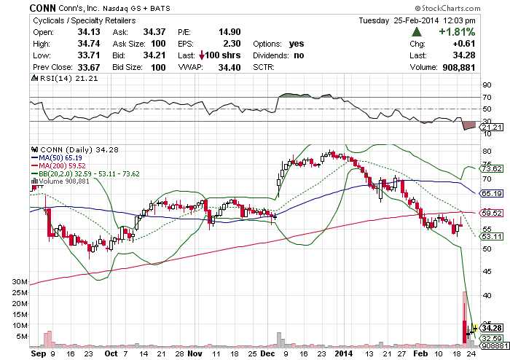The height and width of the screenshot is (360, 510).
Task: Click the 2014 label on date axis
Action: click(x=344, y=353)
